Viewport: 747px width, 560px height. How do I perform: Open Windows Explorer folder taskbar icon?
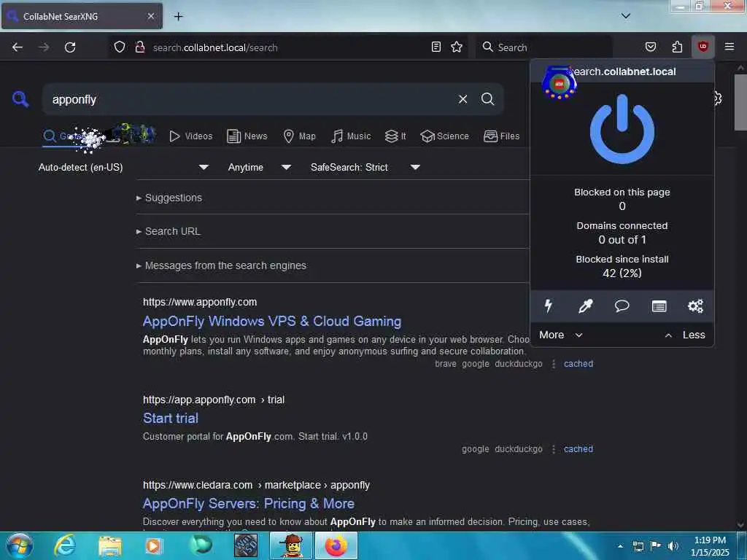[110, 545]
